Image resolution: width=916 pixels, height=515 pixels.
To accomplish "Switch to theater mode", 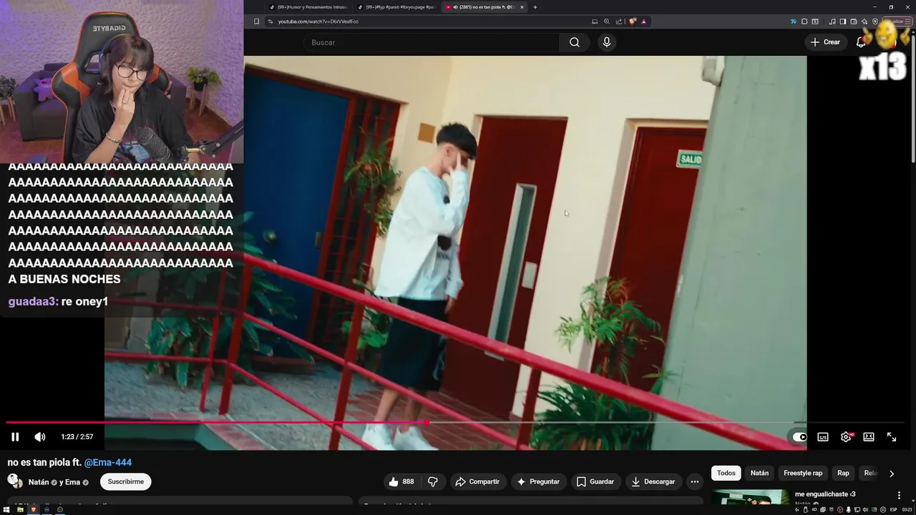I will pyautogui.click(x=869, y=437).
